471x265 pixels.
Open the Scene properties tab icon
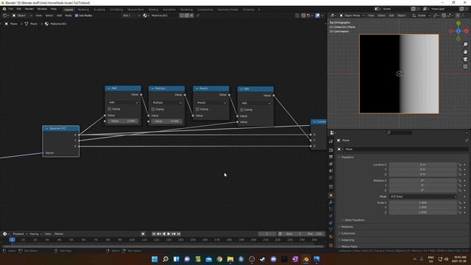331,171
